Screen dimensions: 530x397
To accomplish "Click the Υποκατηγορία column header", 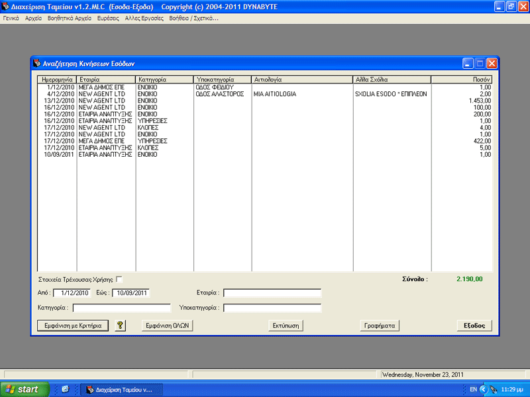I will pos(223,79).
